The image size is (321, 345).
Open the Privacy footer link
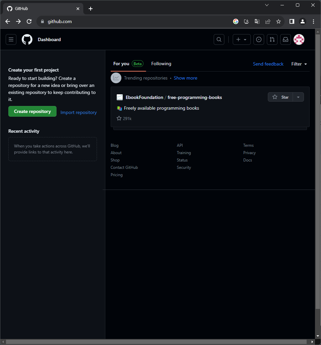point(249,153)
